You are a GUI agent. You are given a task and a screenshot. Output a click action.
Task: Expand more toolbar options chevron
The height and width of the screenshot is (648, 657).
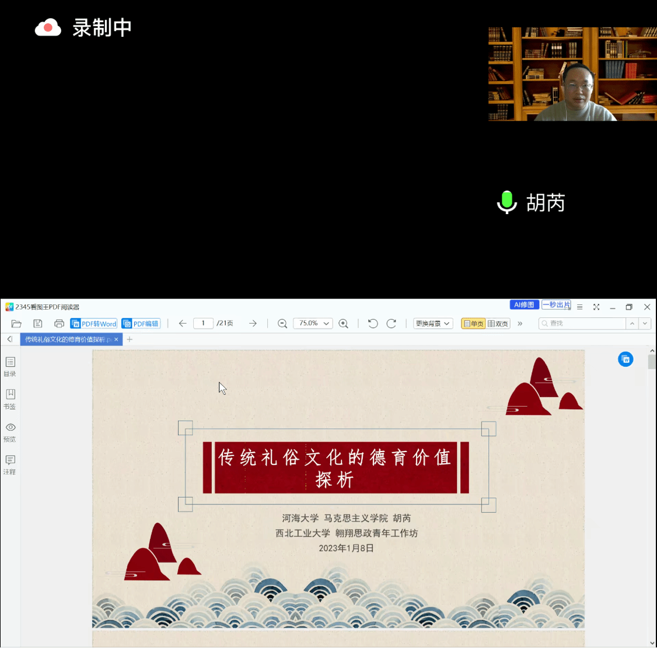tap(520, 324)
